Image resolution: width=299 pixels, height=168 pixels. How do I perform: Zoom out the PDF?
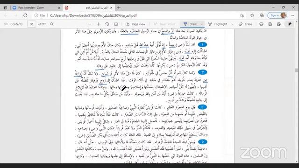(x=89, y=24)
